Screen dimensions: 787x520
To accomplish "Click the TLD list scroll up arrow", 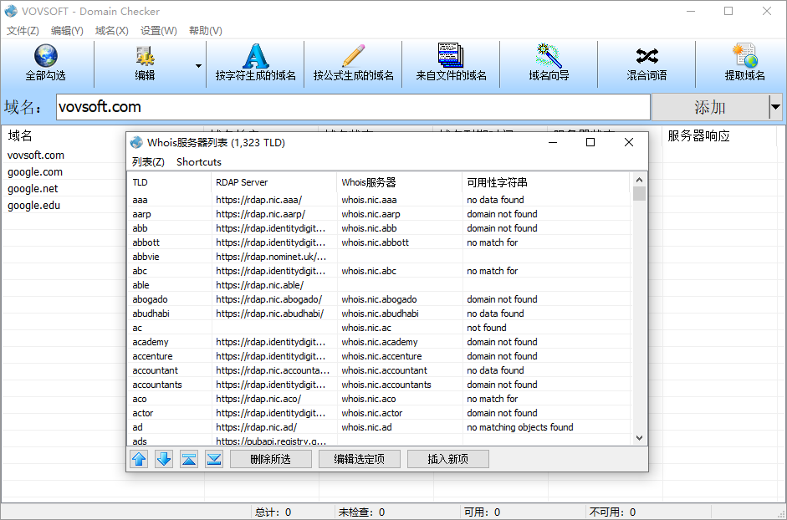I will [x=639, y=180].
